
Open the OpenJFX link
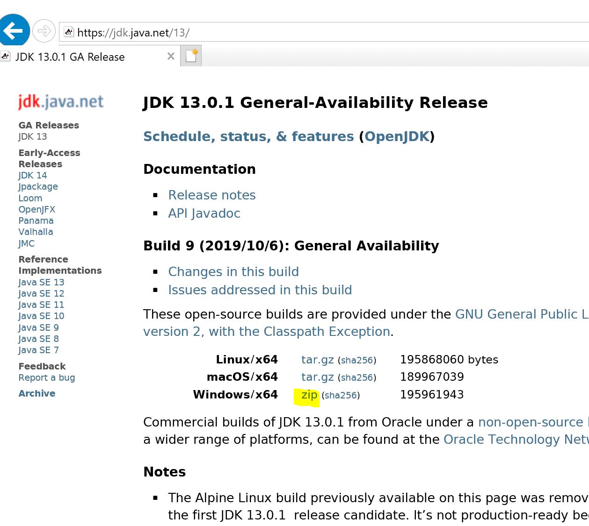click(x=37, y=209)
